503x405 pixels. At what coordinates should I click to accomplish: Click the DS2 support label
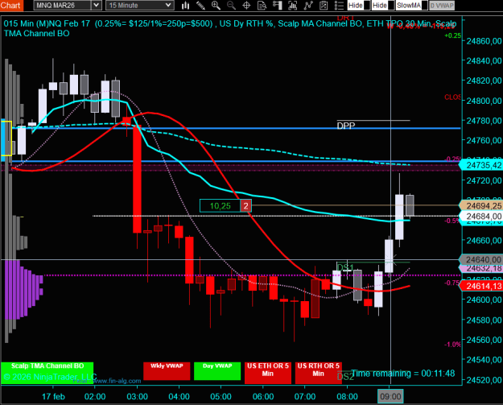click(345, 377)
